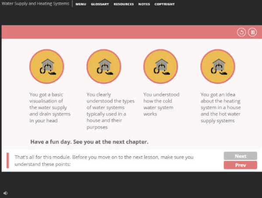Click the cold water system works description
Screen dimensions: 262x198
tap(161, 104)
